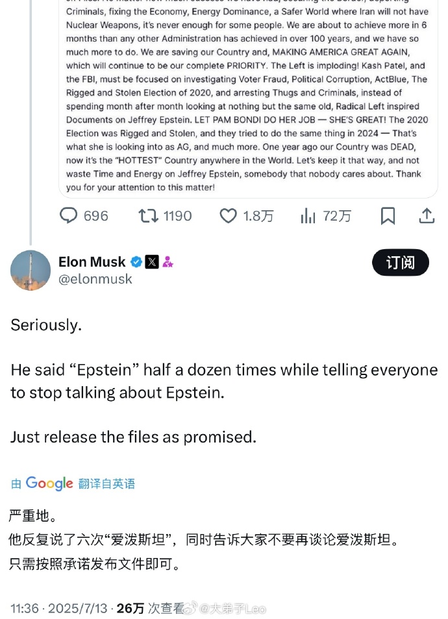Click the 翻译自英语 translation label
Viewport: 448px width, 619px height.
tap(106, 483)
